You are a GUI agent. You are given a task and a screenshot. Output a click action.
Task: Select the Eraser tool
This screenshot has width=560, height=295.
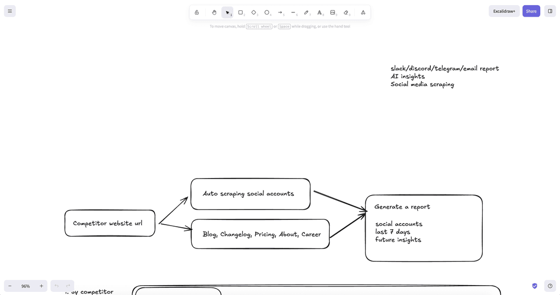pyautogui.click(x=346, y=12)
